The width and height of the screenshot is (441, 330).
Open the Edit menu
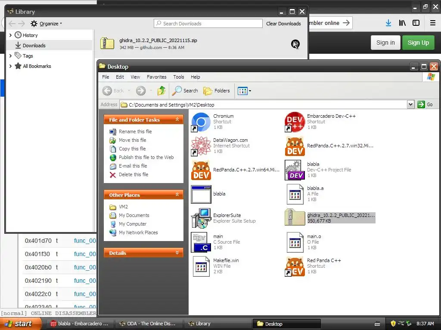click(x=120, y=77)
